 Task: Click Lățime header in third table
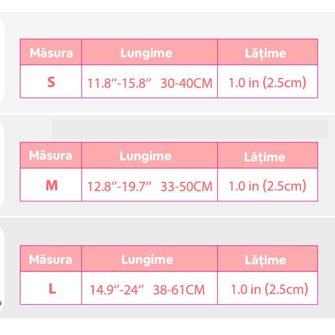coord(265,260)
